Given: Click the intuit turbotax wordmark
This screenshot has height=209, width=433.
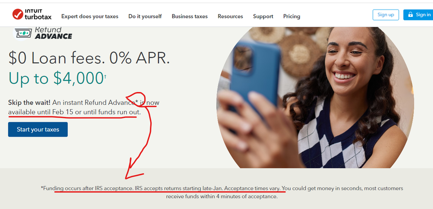Looking at the screenshot, I should point(38,14).
